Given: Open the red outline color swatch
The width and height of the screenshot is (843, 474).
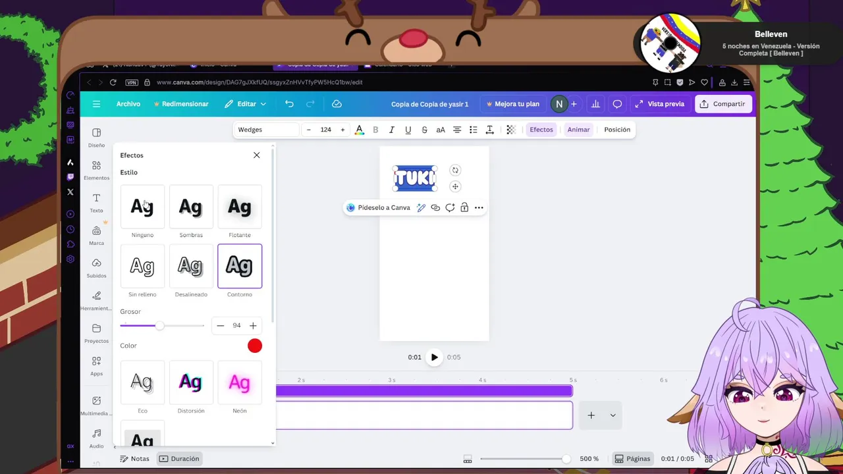Looking at the screenshot, I should click(255, 346).
